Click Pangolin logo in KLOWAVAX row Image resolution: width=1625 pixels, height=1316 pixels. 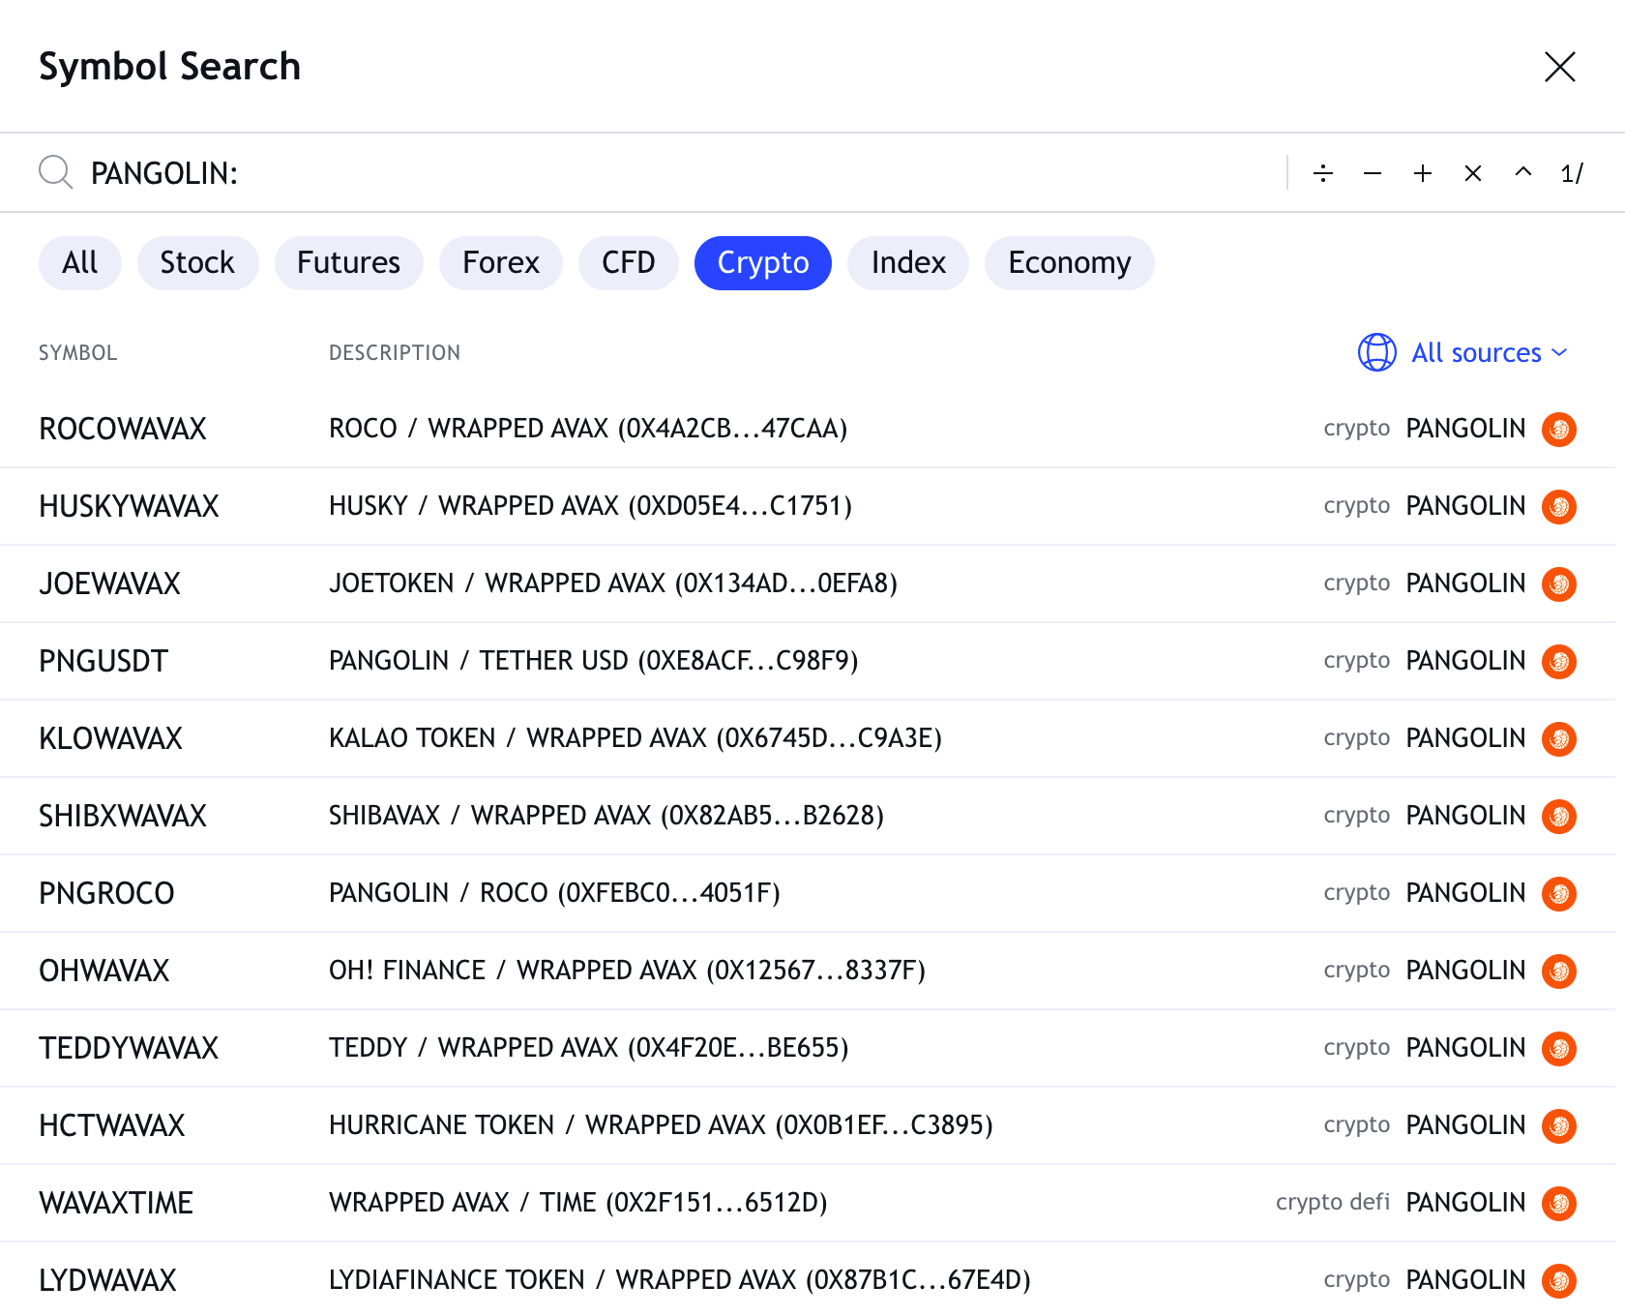[x=1558, y=738]
